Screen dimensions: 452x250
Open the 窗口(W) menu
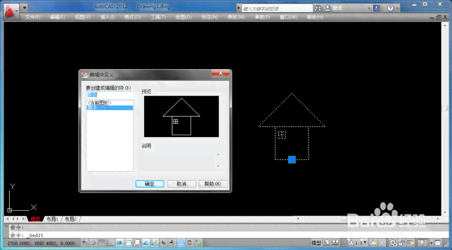click(288, 17)
